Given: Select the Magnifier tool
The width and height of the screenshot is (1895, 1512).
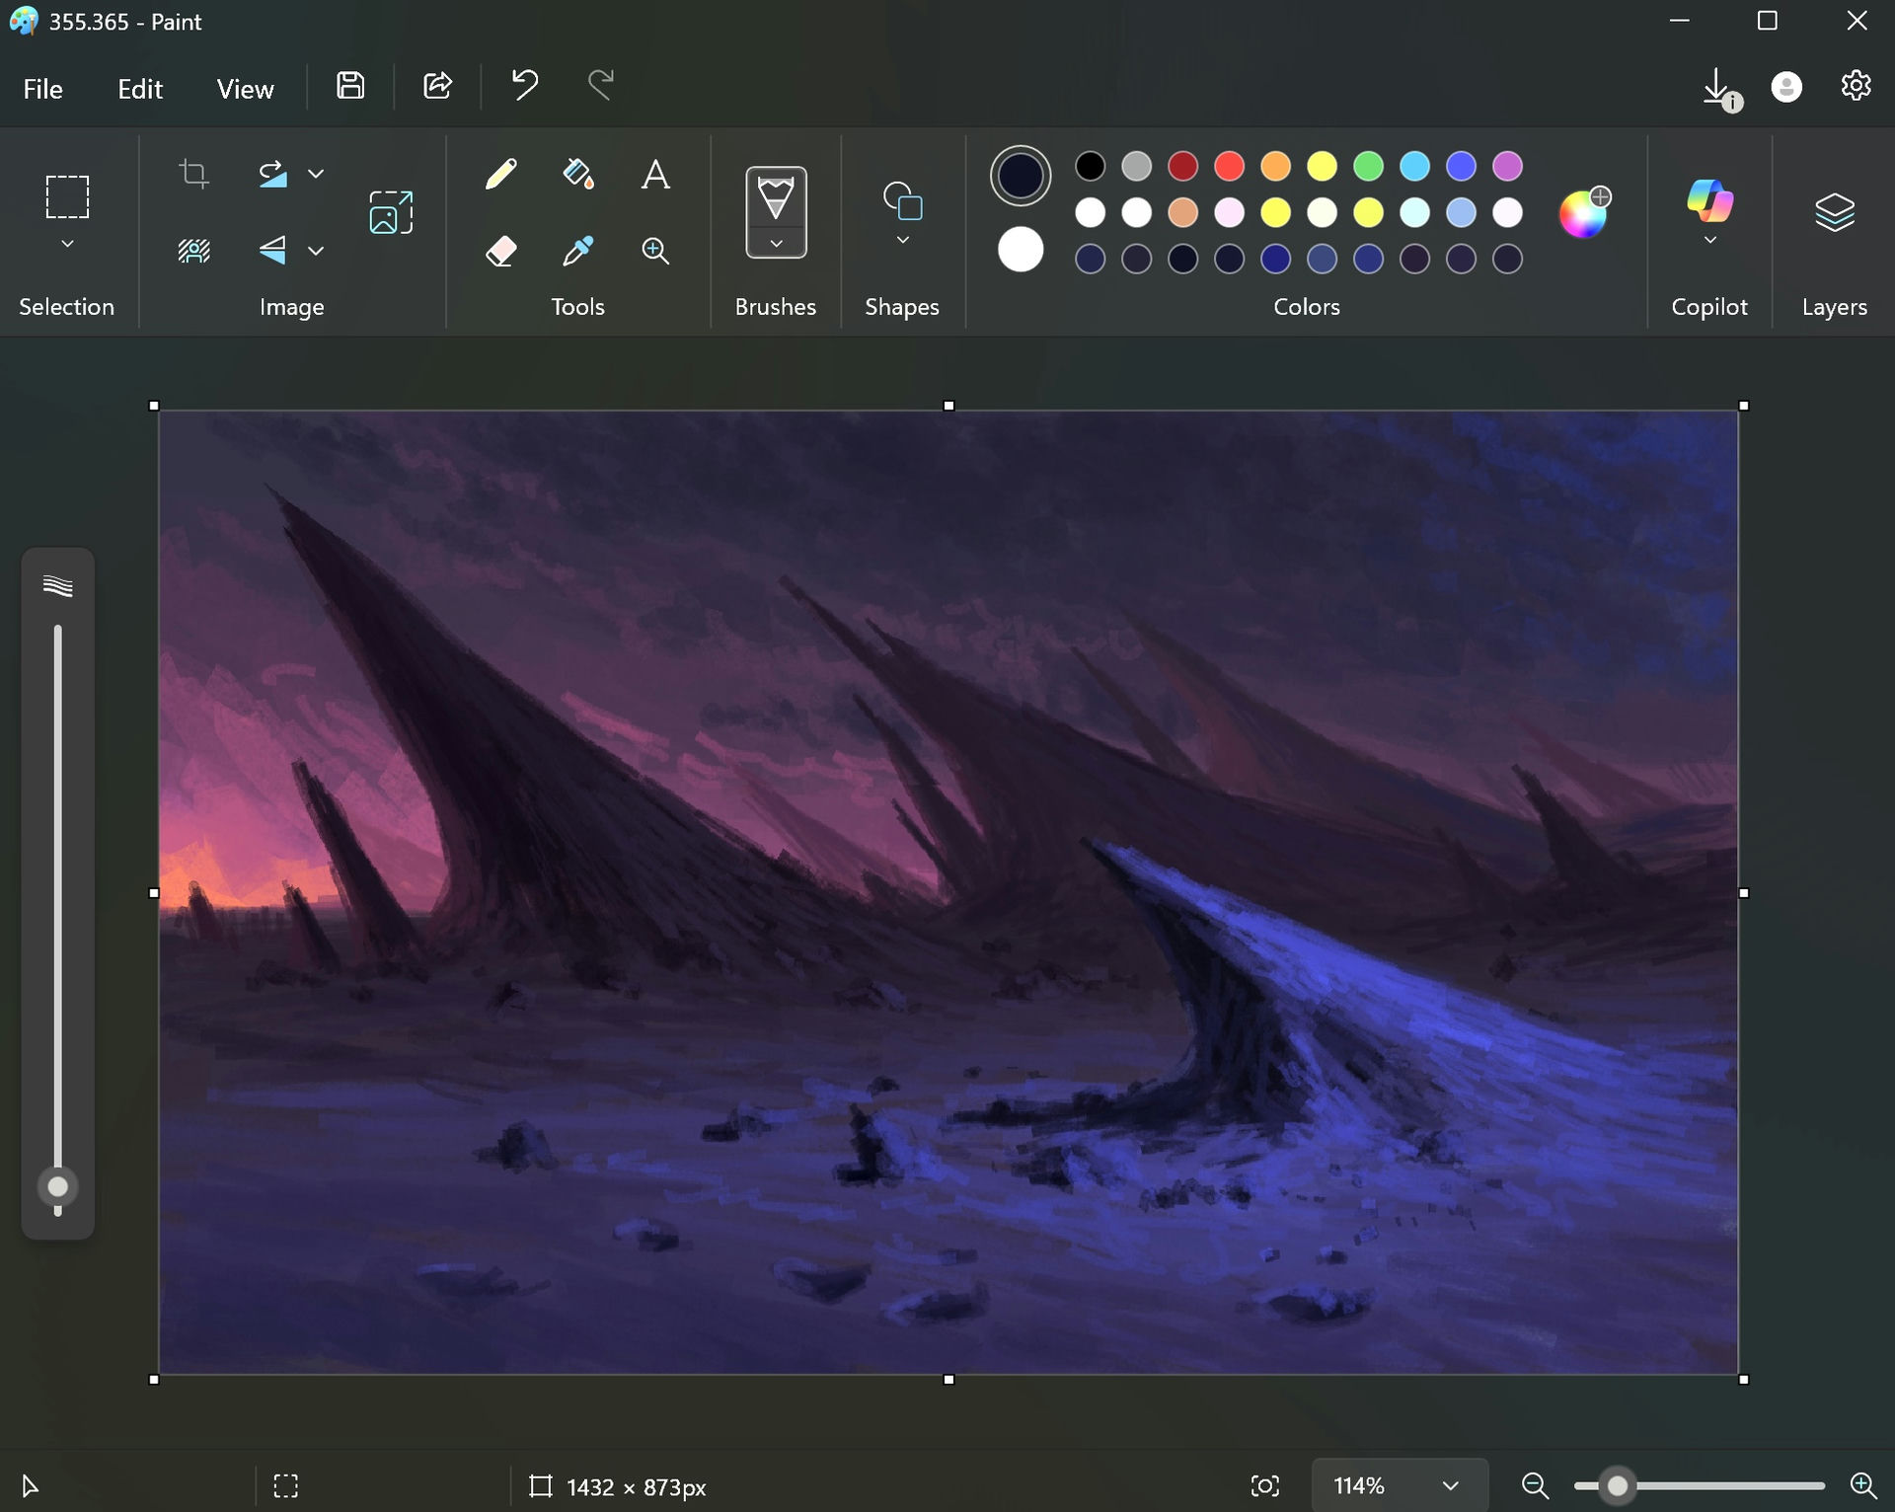Looking at the screenshot, I should (x=655, y=251).
